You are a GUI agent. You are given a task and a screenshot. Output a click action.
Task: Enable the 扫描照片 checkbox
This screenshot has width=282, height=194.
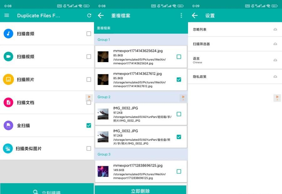coord(89,79)
